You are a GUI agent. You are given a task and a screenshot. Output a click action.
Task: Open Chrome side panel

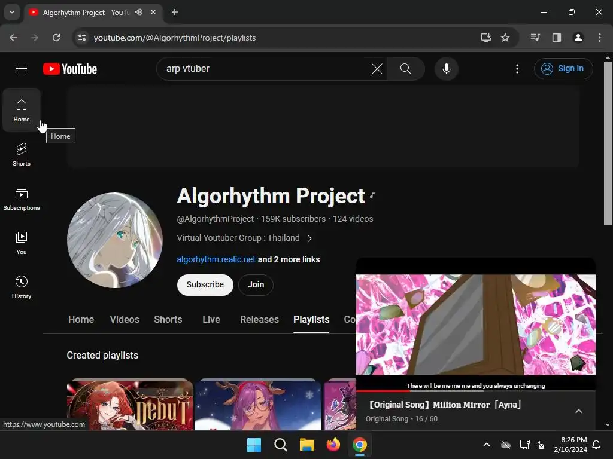tap(557, 38)
